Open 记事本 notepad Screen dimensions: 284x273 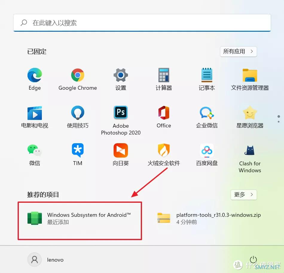[207, 79]
